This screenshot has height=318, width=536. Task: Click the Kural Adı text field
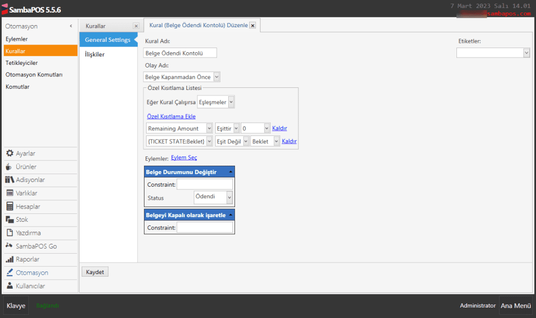(180, 53)
